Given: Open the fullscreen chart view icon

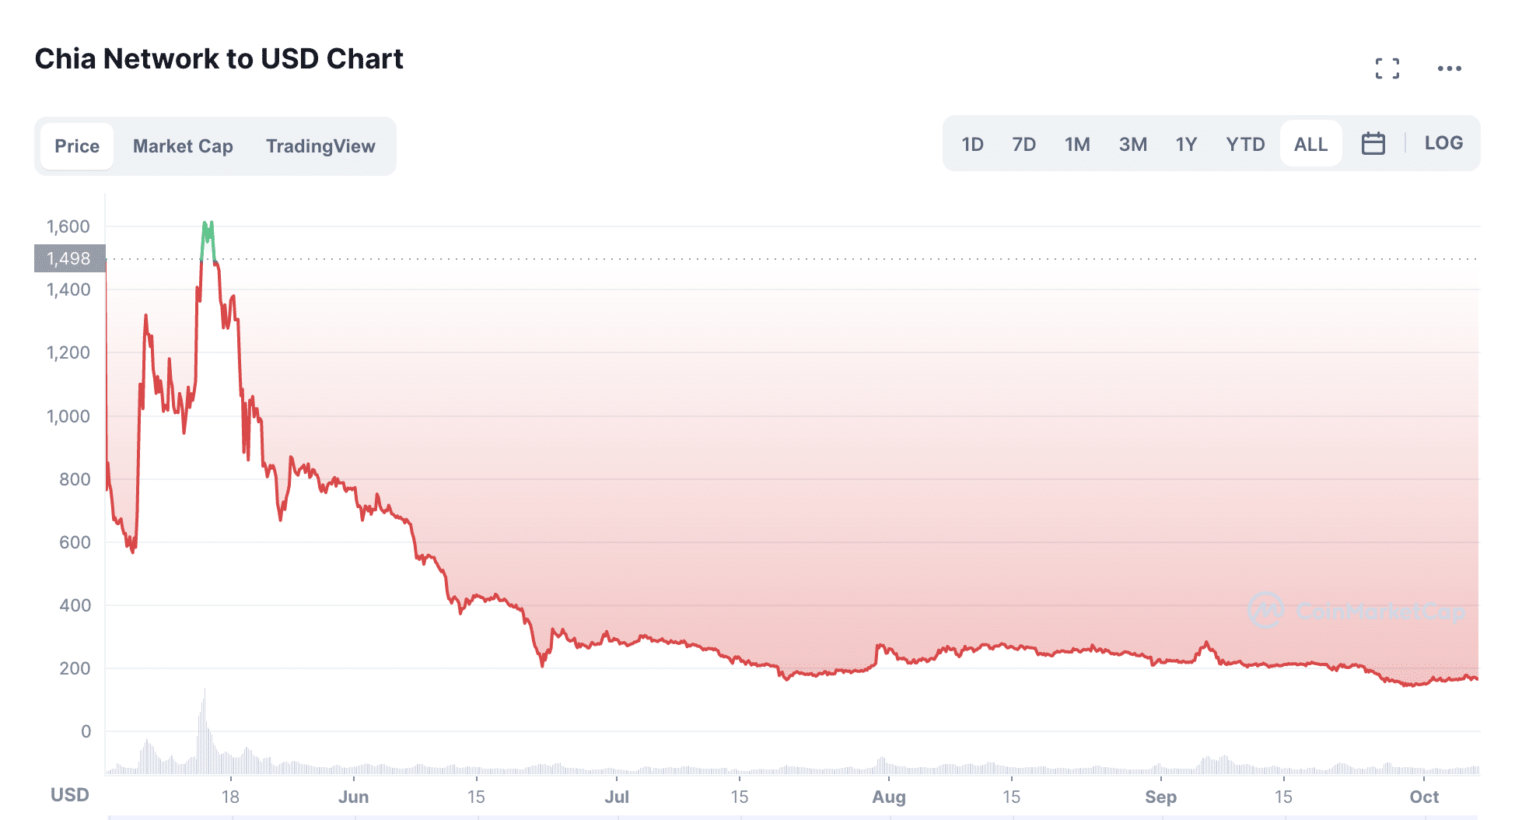Looking at the screenshot, I should click(1387, 68).
